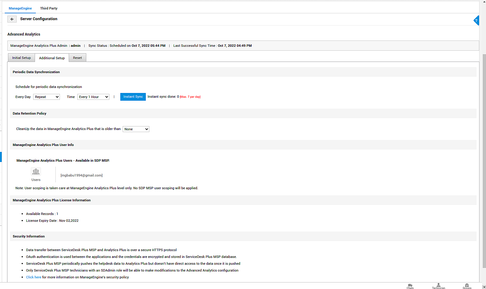486x289 pixels.
Task: Click the Max. 7 per day note
Action: (x=190, y=97)
